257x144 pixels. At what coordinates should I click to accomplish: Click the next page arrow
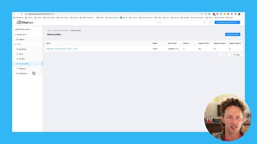coord(229,55)
